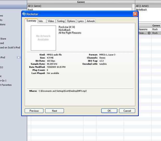The image size is (161, 141).
Task: Open the Artwork tab
Action: (91, 21)
